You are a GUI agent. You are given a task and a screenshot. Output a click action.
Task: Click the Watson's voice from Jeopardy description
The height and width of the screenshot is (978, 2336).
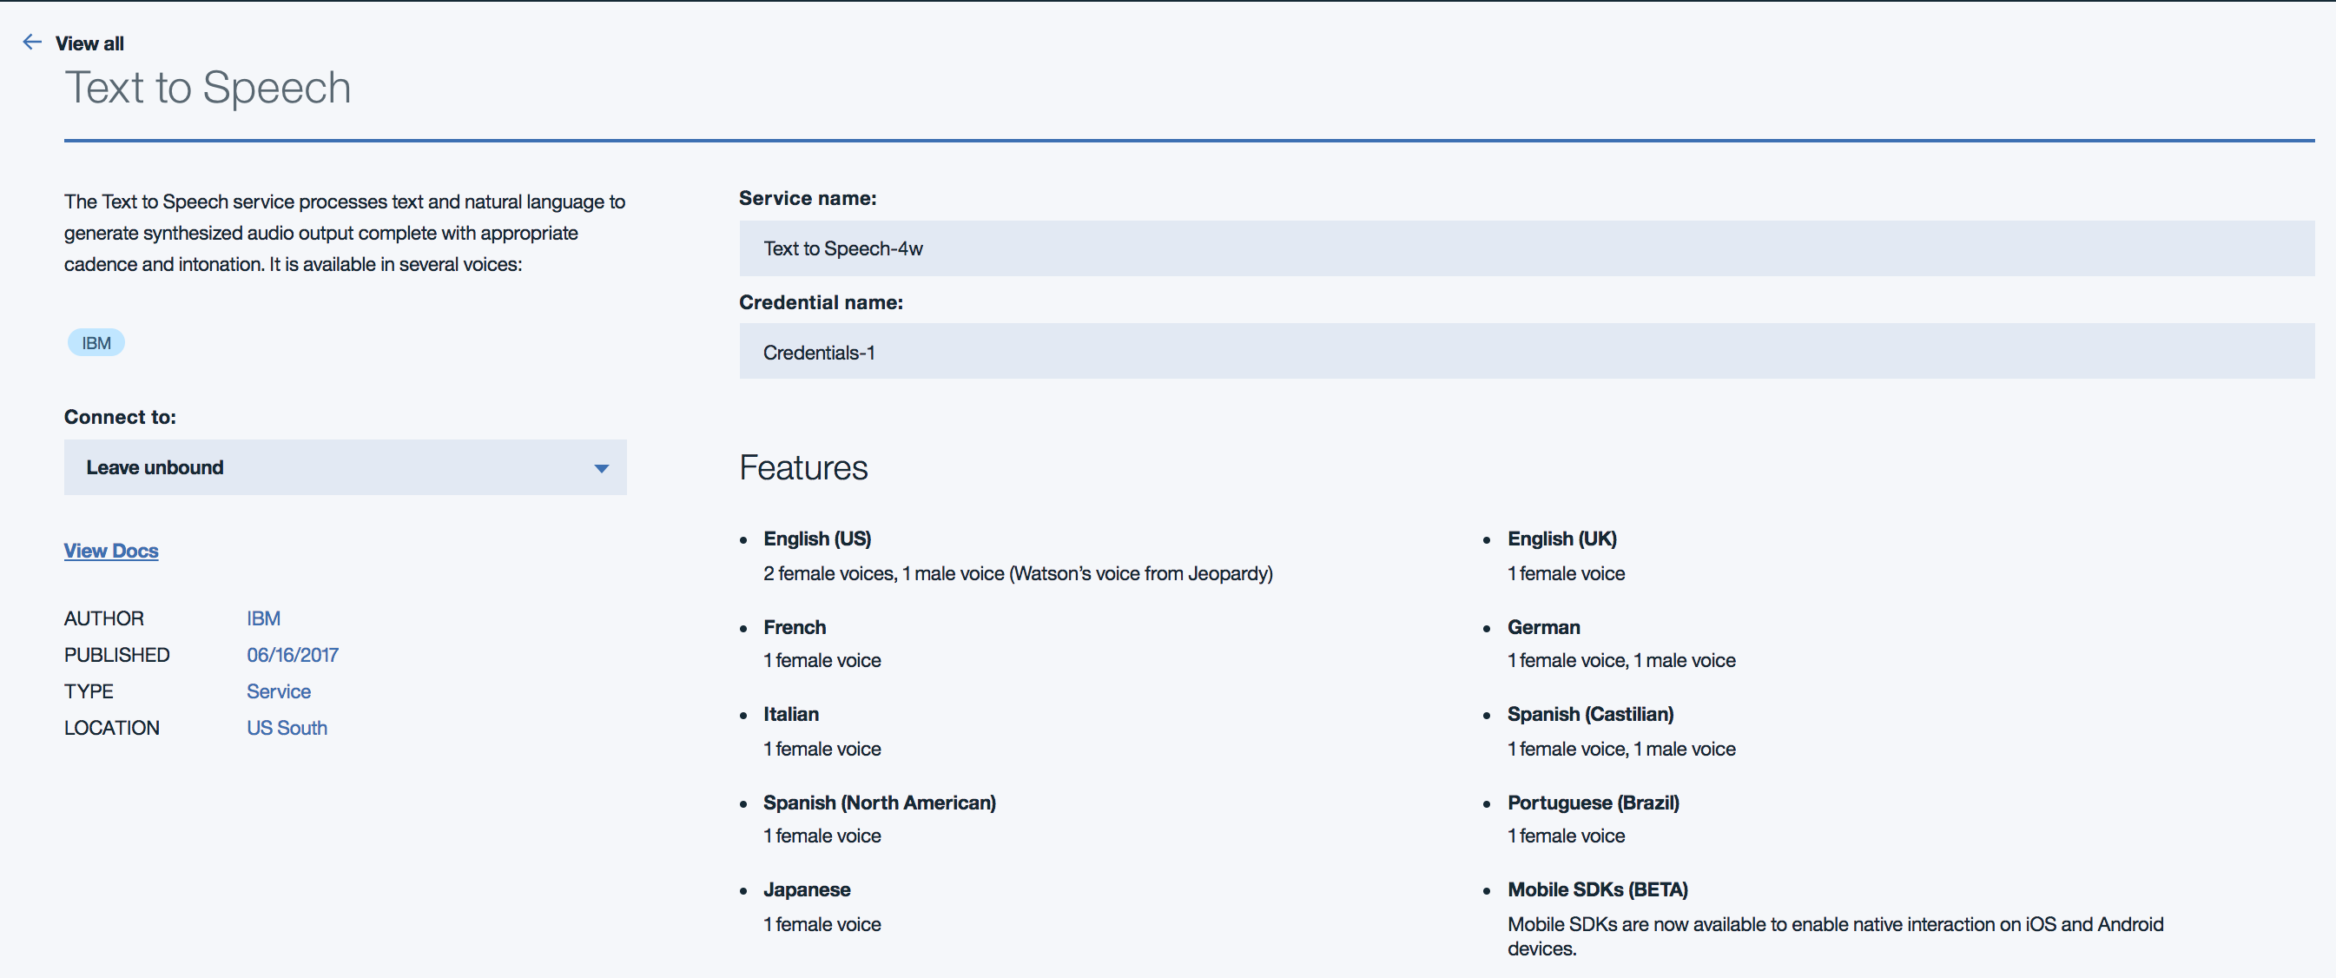pyautogui.click(x=1018, y=573)
